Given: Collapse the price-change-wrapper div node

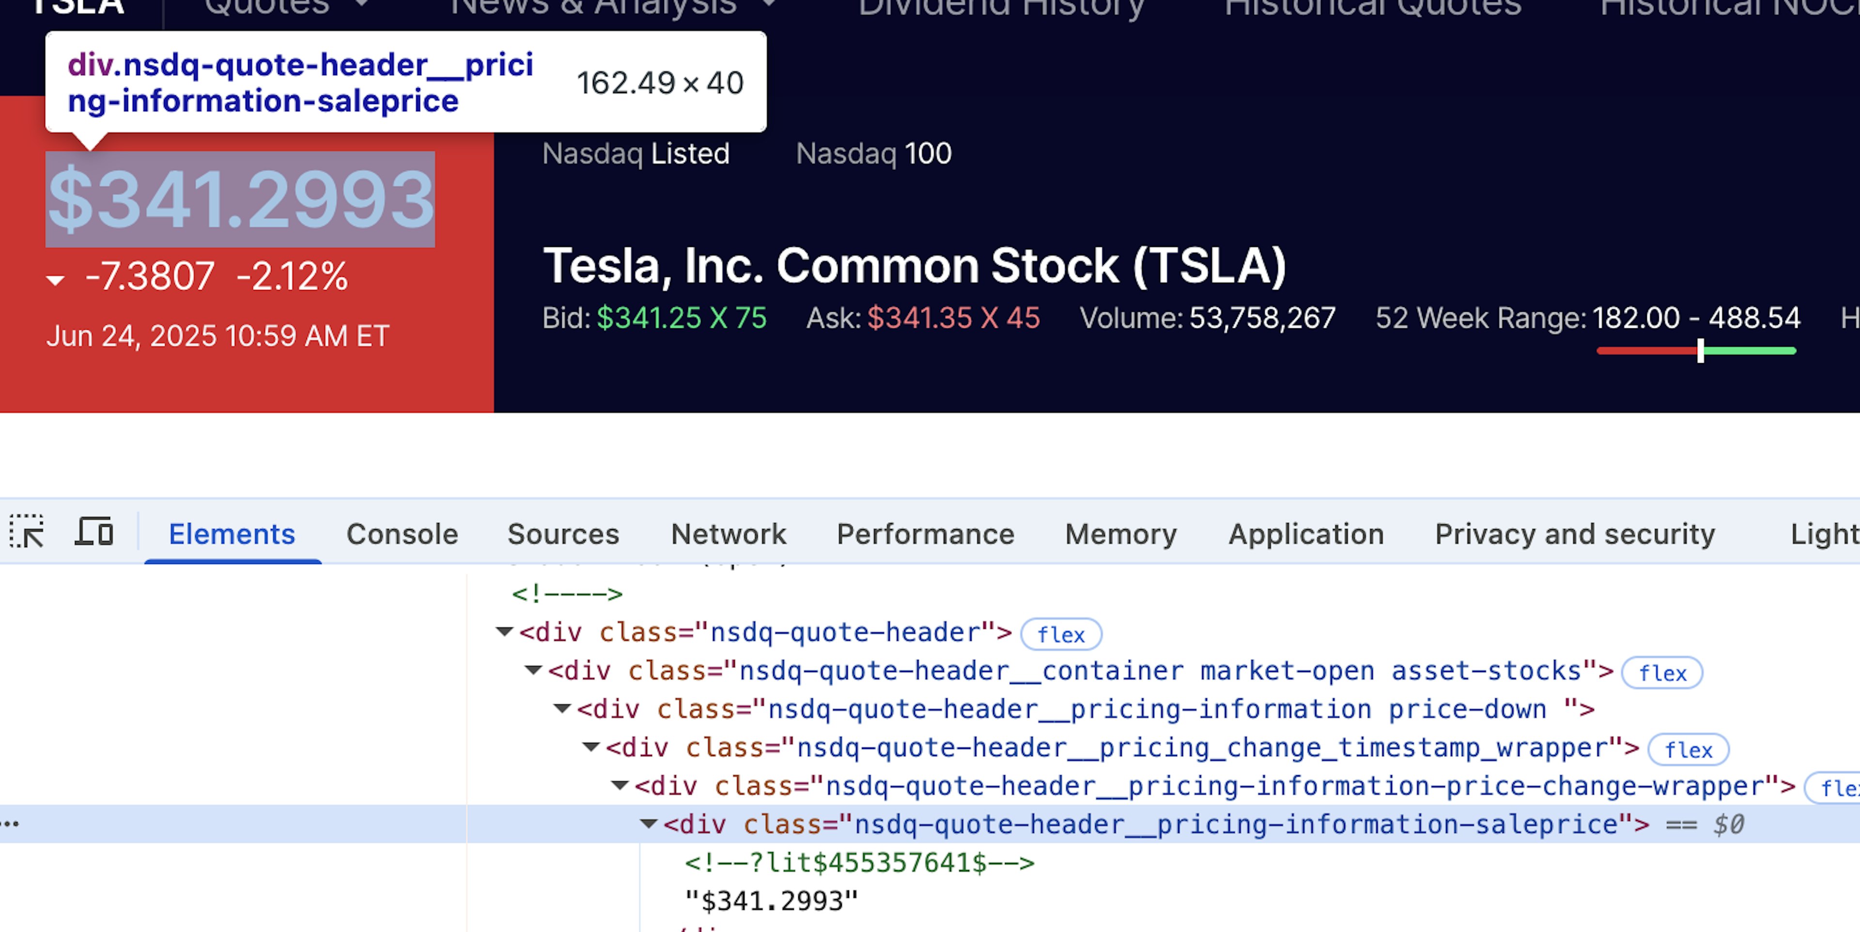Looking at the screenshot, I should pos(620,785).
